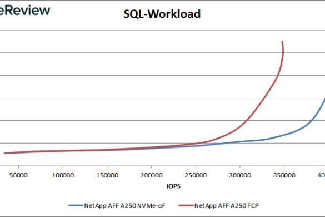Click the IOPS axis label
The height and width of the screenshot is (217, 325).
[x=173, y=186]
